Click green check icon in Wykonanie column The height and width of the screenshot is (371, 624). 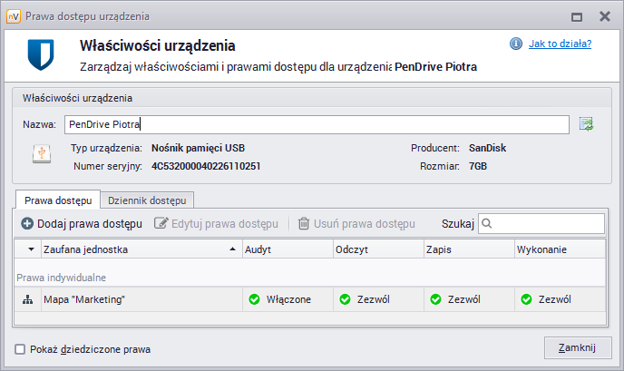526,299
